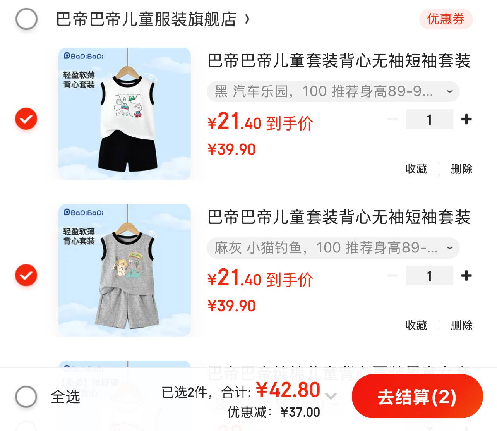The height and width of the screenshot is (431, 497).
Task: Select all items from 巴帝巴帝 store
Action: [26, 19]
